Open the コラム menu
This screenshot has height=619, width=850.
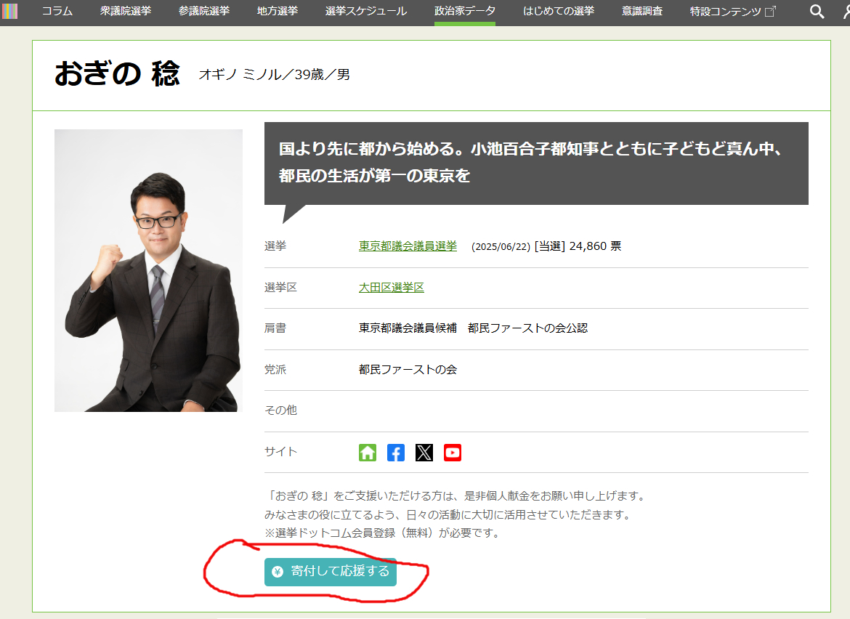[57, 11]
